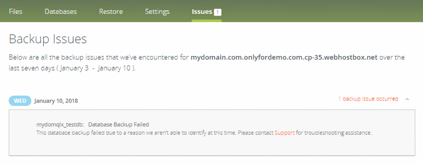The image size is (423, 165).
Task: Select the Issues tab label
Action: 202,11
